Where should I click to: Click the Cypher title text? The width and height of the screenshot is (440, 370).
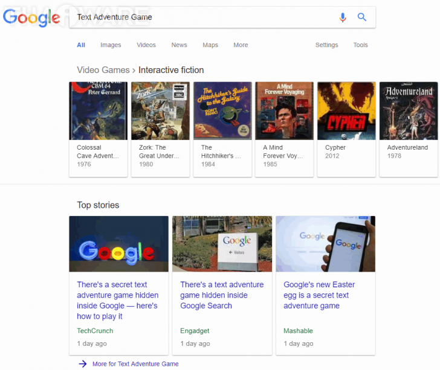335,147
